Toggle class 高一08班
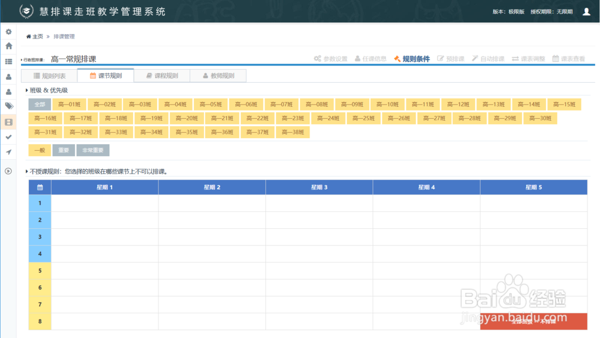Screen dimensions: 600x338 pos(317,104)
